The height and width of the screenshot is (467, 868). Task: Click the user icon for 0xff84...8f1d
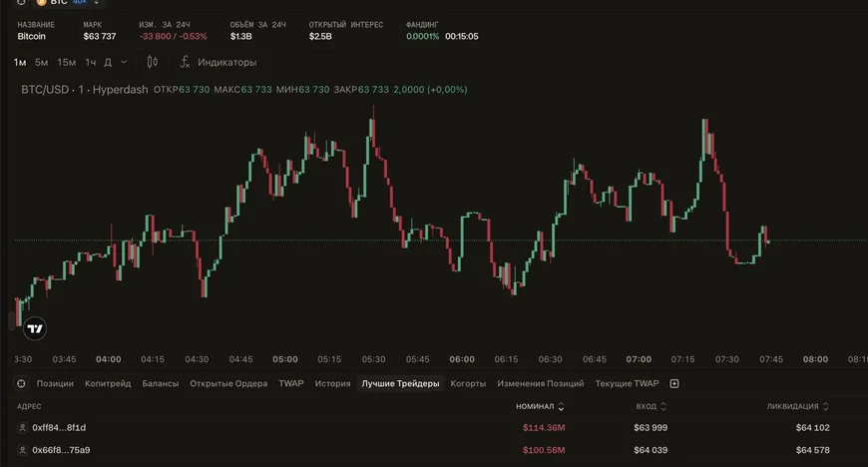(22, 428)
